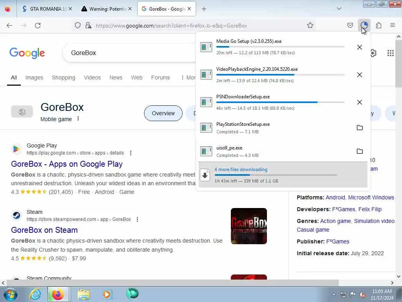Click the Overview chip button
This screenshot has width=402, height=302.
click(163, 113)
